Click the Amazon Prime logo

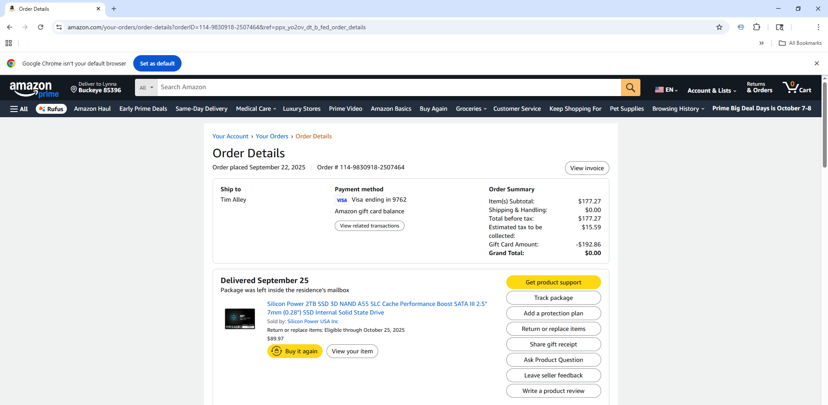[34, 89]
